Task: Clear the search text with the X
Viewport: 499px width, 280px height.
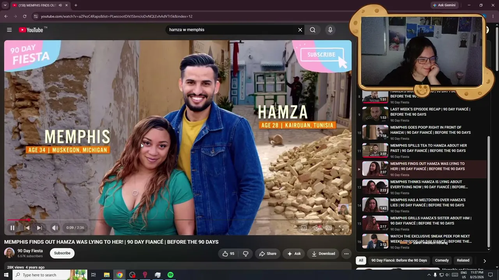Action: tap(300, 30)
